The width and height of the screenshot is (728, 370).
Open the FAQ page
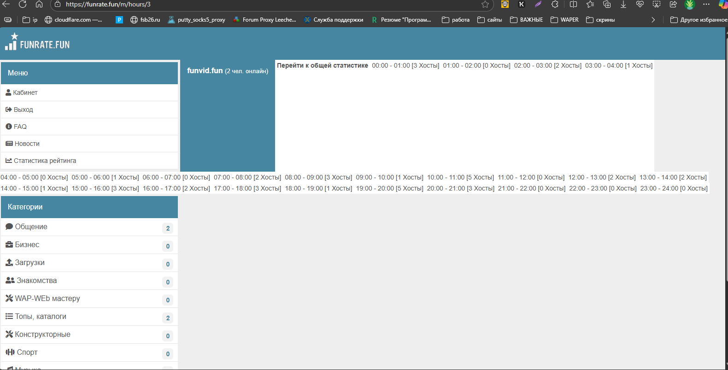(x=20, y=127)
